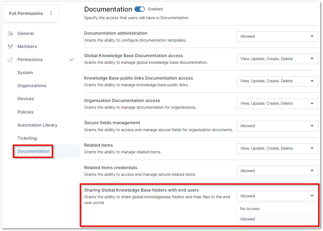Open the Organization Documentation access dropdown
This screenshot has height=231, width=323.
(277, 104)
